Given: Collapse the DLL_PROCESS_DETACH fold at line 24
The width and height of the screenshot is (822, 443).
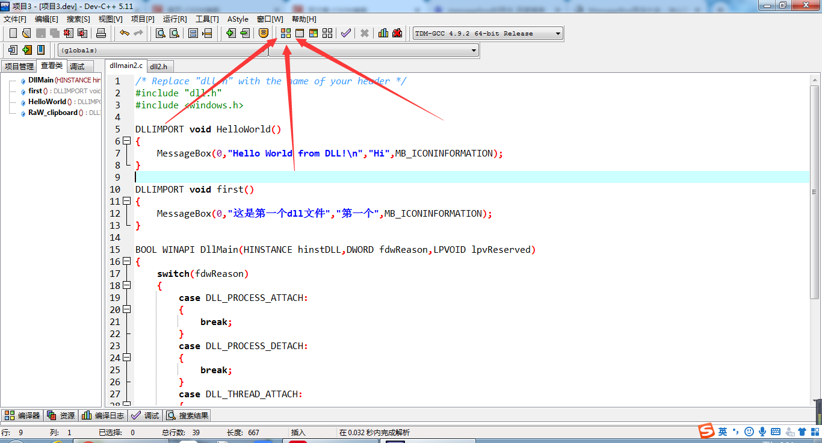Looking at the screenshot, I should pyautogui.click(x=126, y=358).
